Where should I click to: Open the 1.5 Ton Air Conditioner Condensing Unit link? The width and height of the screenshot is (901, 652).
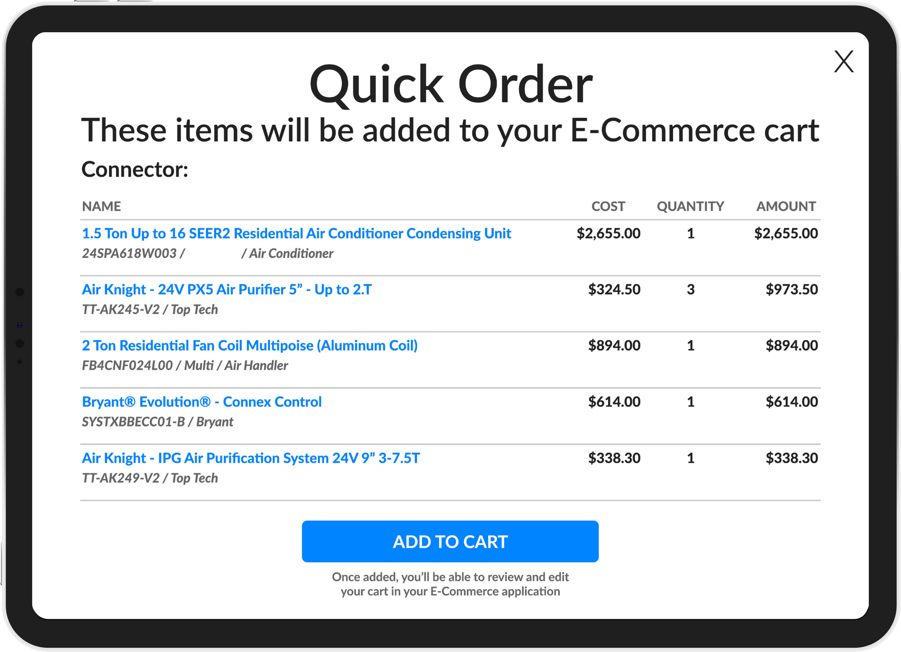(x=296, y=233)
